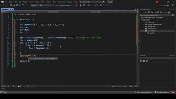Screen dimensions: 176x99
Task: Open the Analyze menu
Action: coord(48,2)
